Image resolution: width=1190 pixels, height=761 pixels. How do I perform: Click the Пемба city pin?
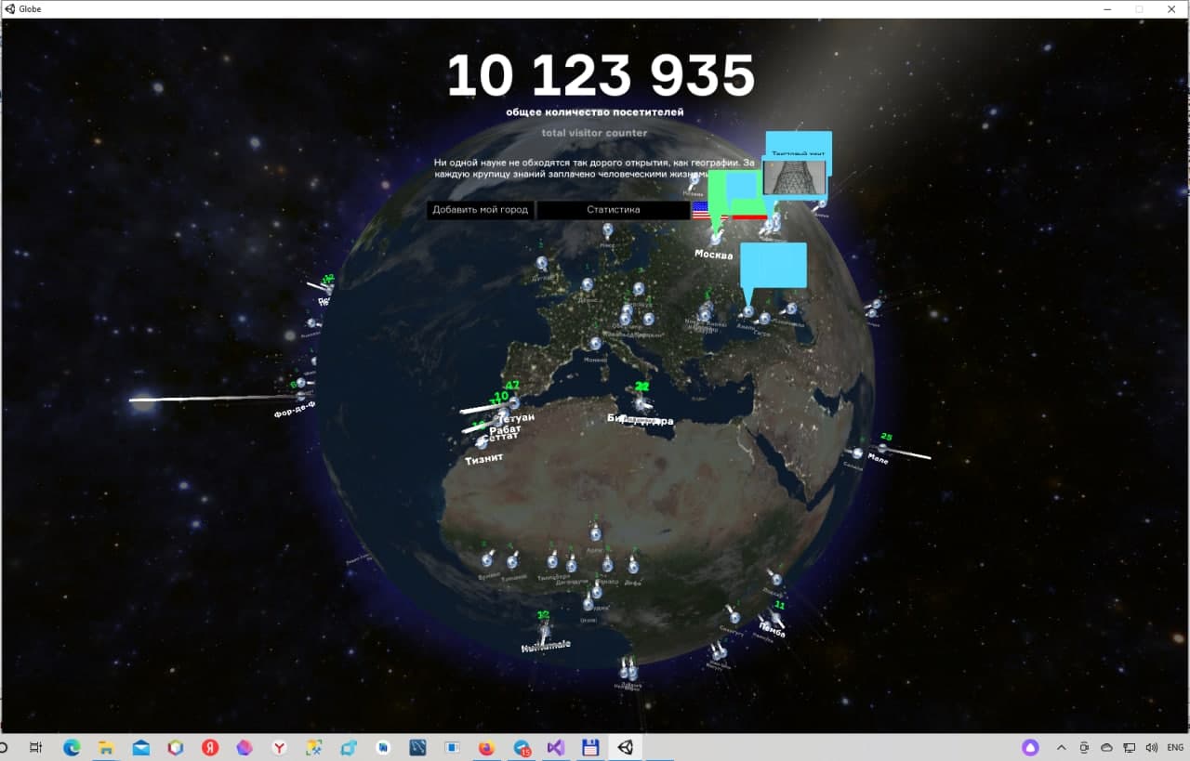coord(776,617)
